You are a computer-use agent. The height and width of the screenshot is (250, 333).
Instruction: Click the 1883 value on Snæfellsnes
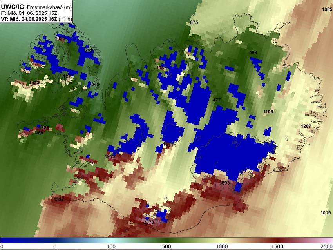[44, 128]
